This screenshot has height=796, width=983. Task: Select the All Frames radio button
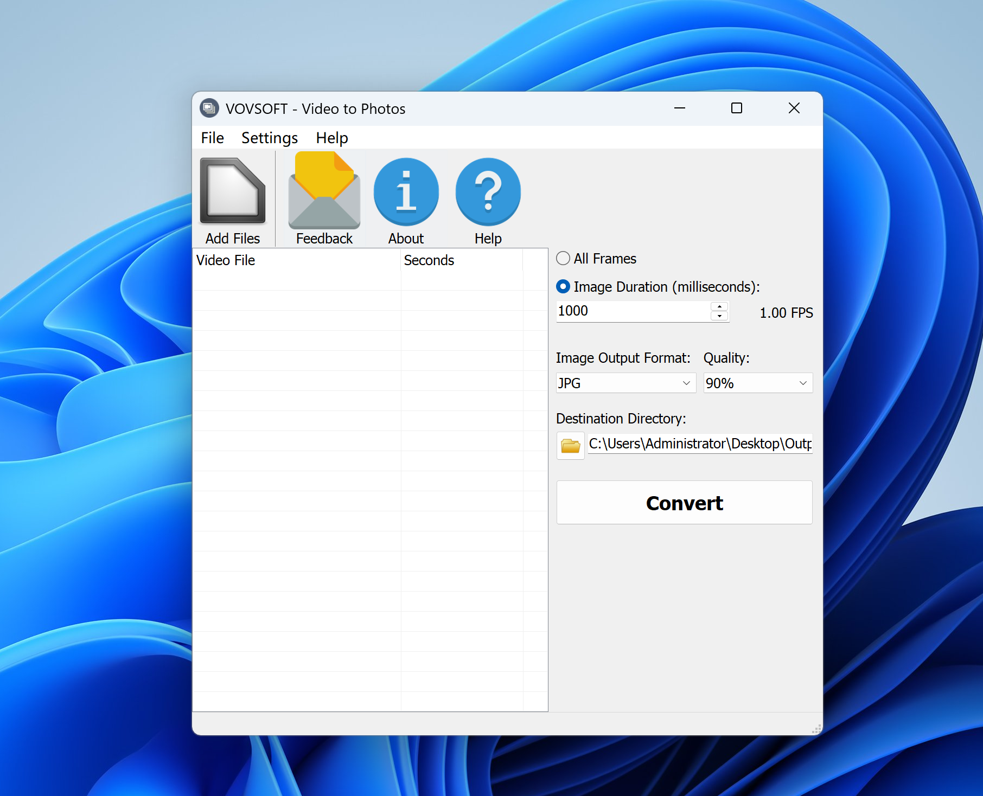click(563, 258)
